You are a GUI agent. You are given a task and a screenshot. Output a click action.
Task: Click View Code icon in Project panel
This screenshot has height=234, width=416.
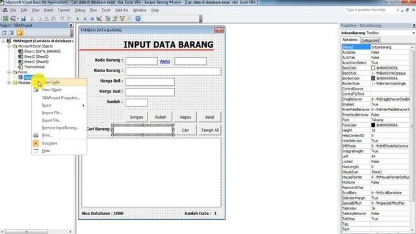click(4, 33)
